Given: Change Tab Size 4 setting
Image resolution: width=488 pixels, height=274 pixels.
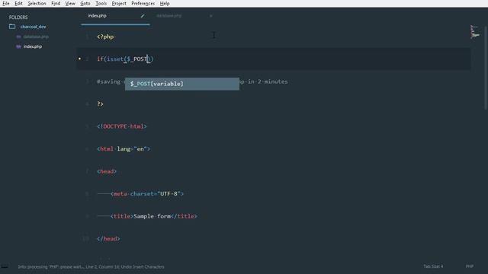Looking at the screenshot, I should (433, 266).
